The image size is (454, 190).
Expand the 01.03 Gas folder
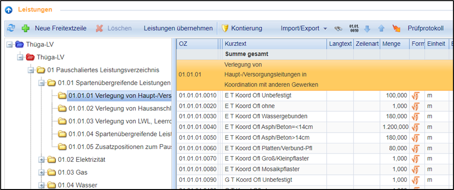click(x=42, y=172)
